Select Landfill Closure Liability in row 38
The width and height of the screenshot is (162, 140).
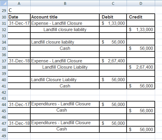pos(65,67)
